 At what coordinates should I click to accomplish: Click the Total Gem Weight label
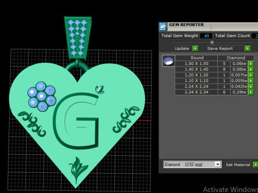coord(180,36)
